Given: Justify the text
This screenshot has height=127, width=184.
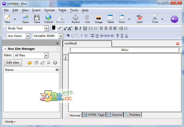Looking at the screenshot, I should (x=115, y=28).
